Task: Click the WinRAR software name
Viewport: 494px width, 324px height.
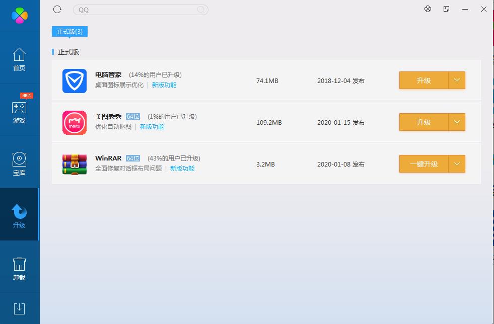Action: coord(108,158)
